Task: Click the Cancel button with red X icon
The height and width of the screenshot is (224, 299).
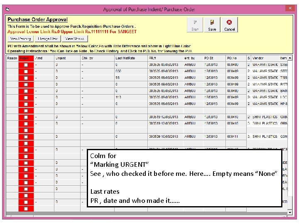Action: 229,25
